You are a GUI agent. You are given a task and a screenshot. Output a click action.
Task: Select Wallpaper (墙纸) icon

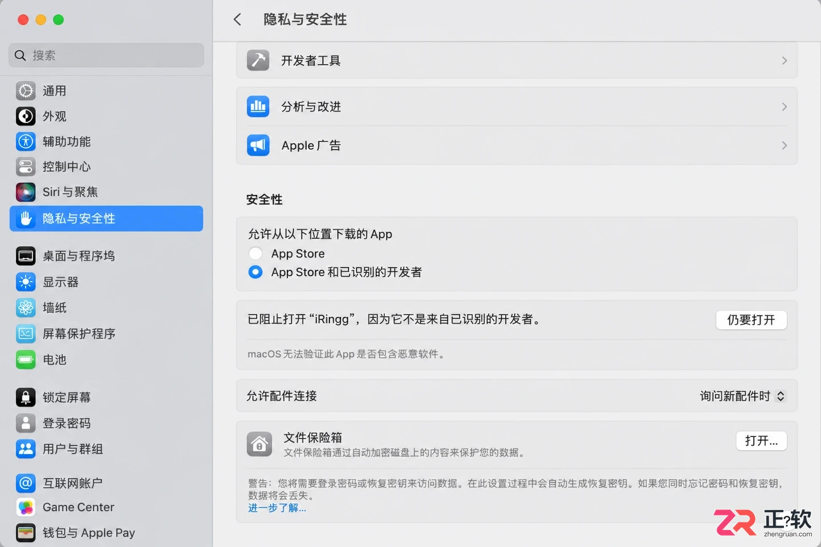point(26,308)
